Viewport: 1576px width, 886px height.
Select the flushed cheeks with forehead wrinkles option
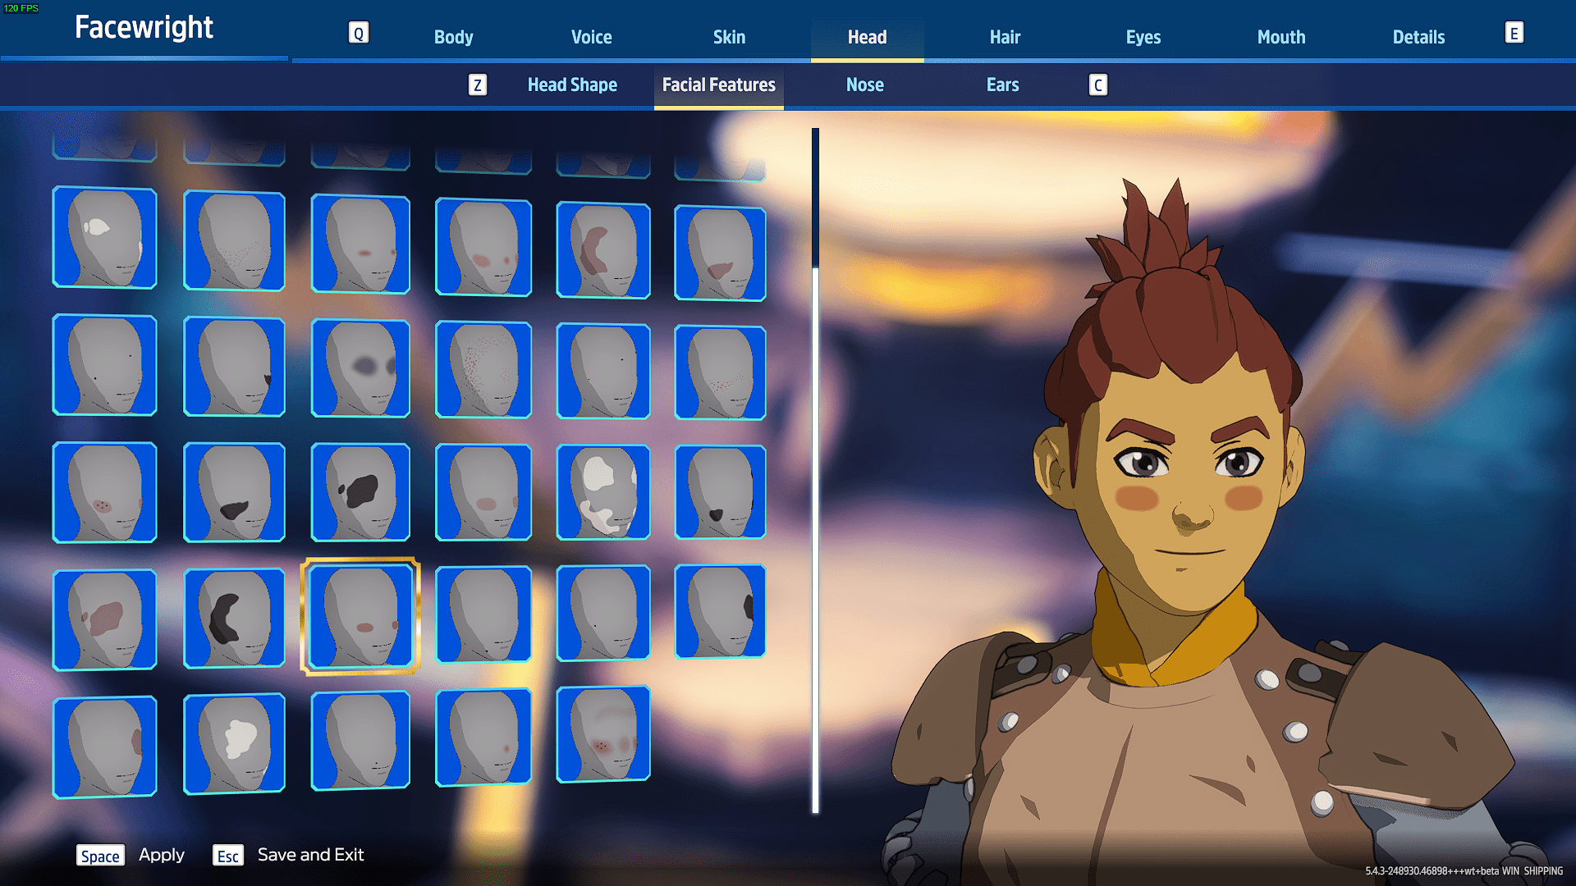603,734
